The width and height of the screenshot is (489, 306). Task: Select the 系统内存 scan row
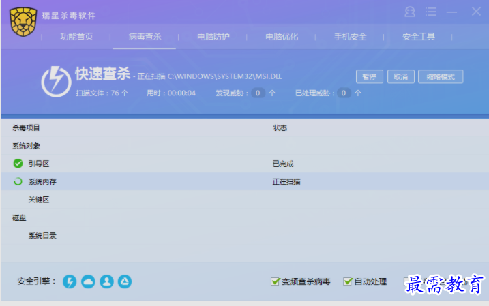point(244,182)
